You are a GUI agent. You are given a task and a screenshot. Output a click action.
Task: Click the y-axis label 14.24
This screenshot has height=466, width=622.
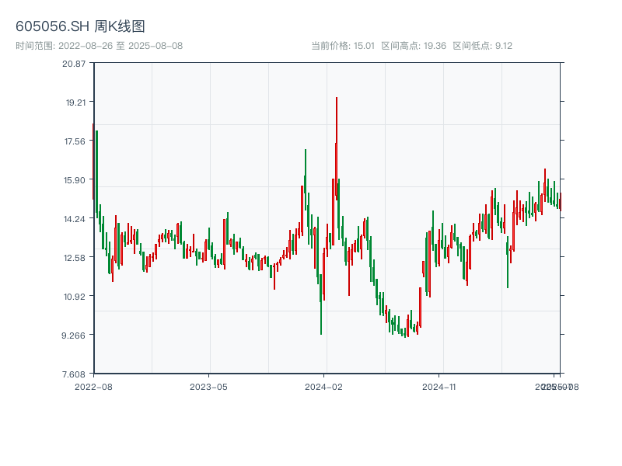tap(75, 219)
